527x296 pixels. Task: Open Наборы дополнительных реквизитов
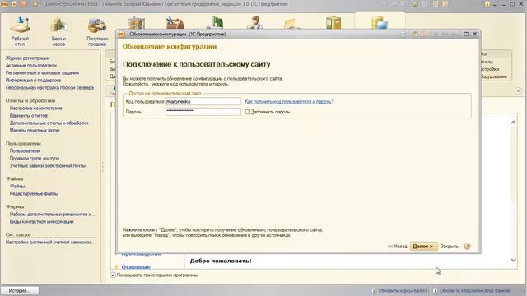(52, 214)
